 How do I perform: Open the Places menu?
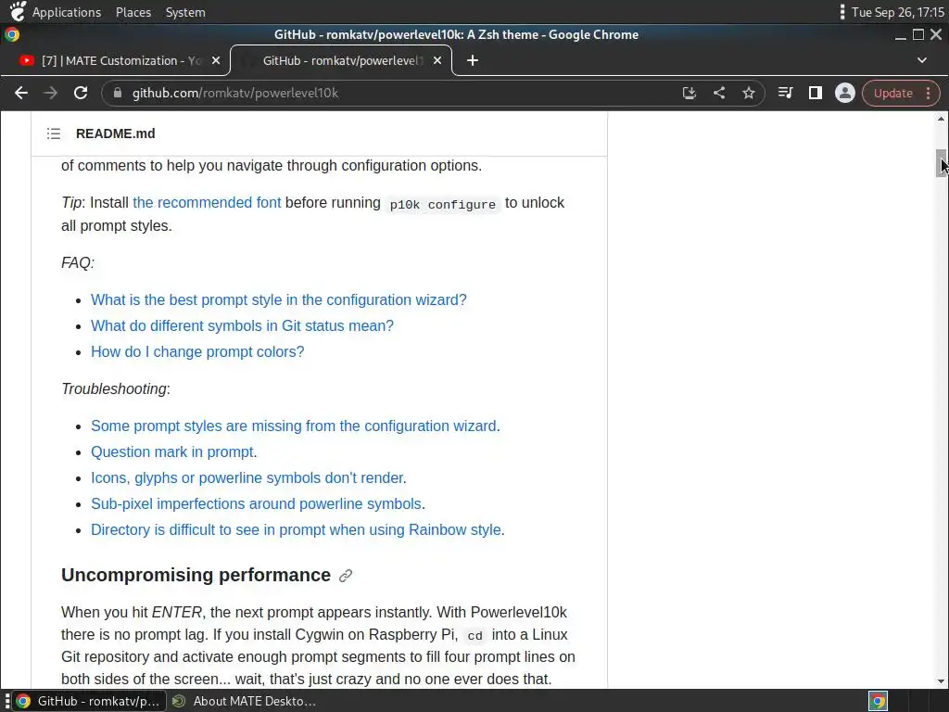133,12
